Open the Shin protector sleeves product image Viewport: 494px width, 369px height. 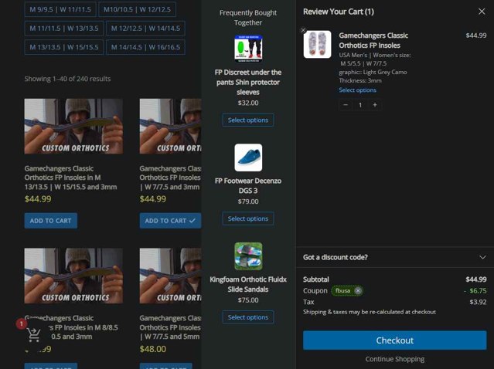click(x=248, y=49)
